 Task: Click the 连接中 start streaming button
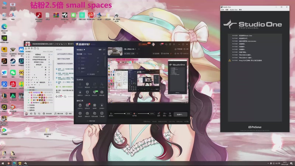[x=180, y=114]
